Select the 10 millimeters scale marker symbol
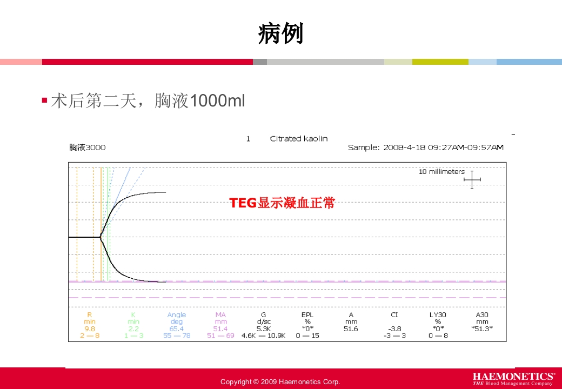 [x=473, y=178]
